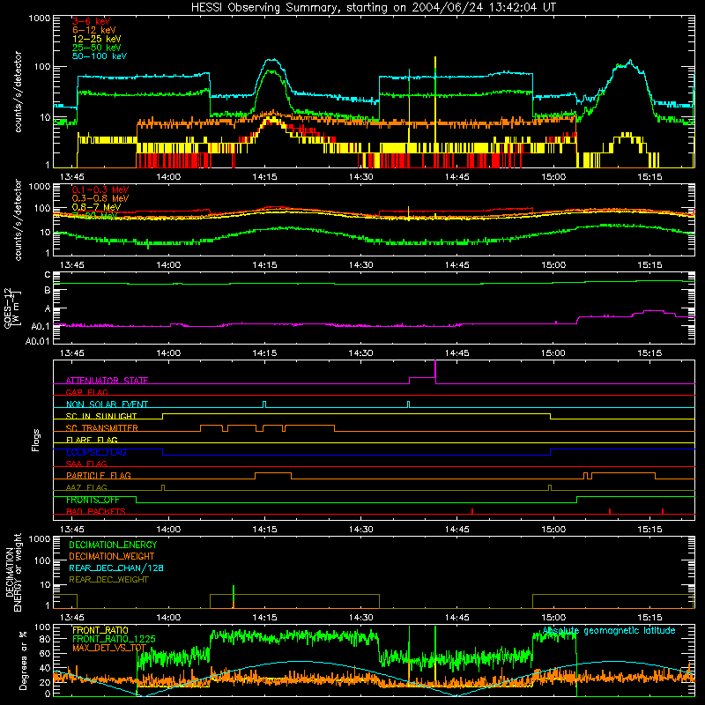This screenshot has height=705, width=705.
Task: Select the red 3-6 keV legend label
Action: (92, 21)
